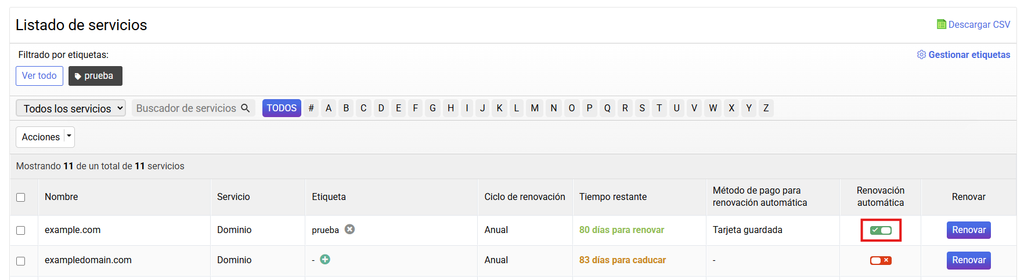Add a tag to exampledomain.com

click(325, 259)
